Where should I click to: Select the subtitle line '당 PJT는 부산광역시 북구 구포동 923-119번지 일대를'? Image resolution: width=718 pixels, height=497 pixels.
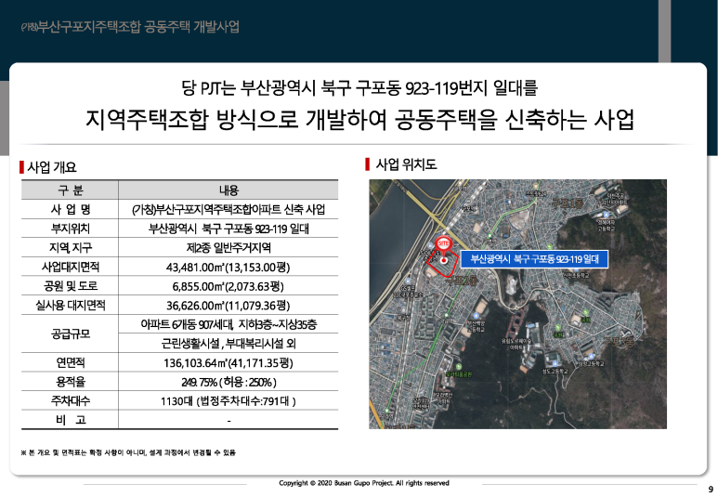[x=359, y=87]
